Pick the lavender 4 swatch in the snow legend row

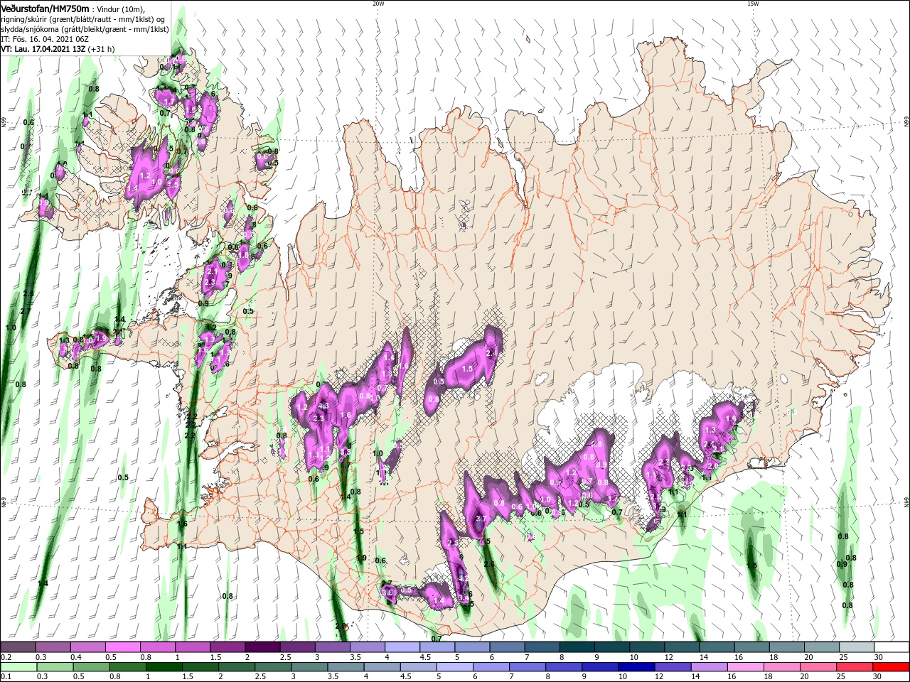coord(402,647)
